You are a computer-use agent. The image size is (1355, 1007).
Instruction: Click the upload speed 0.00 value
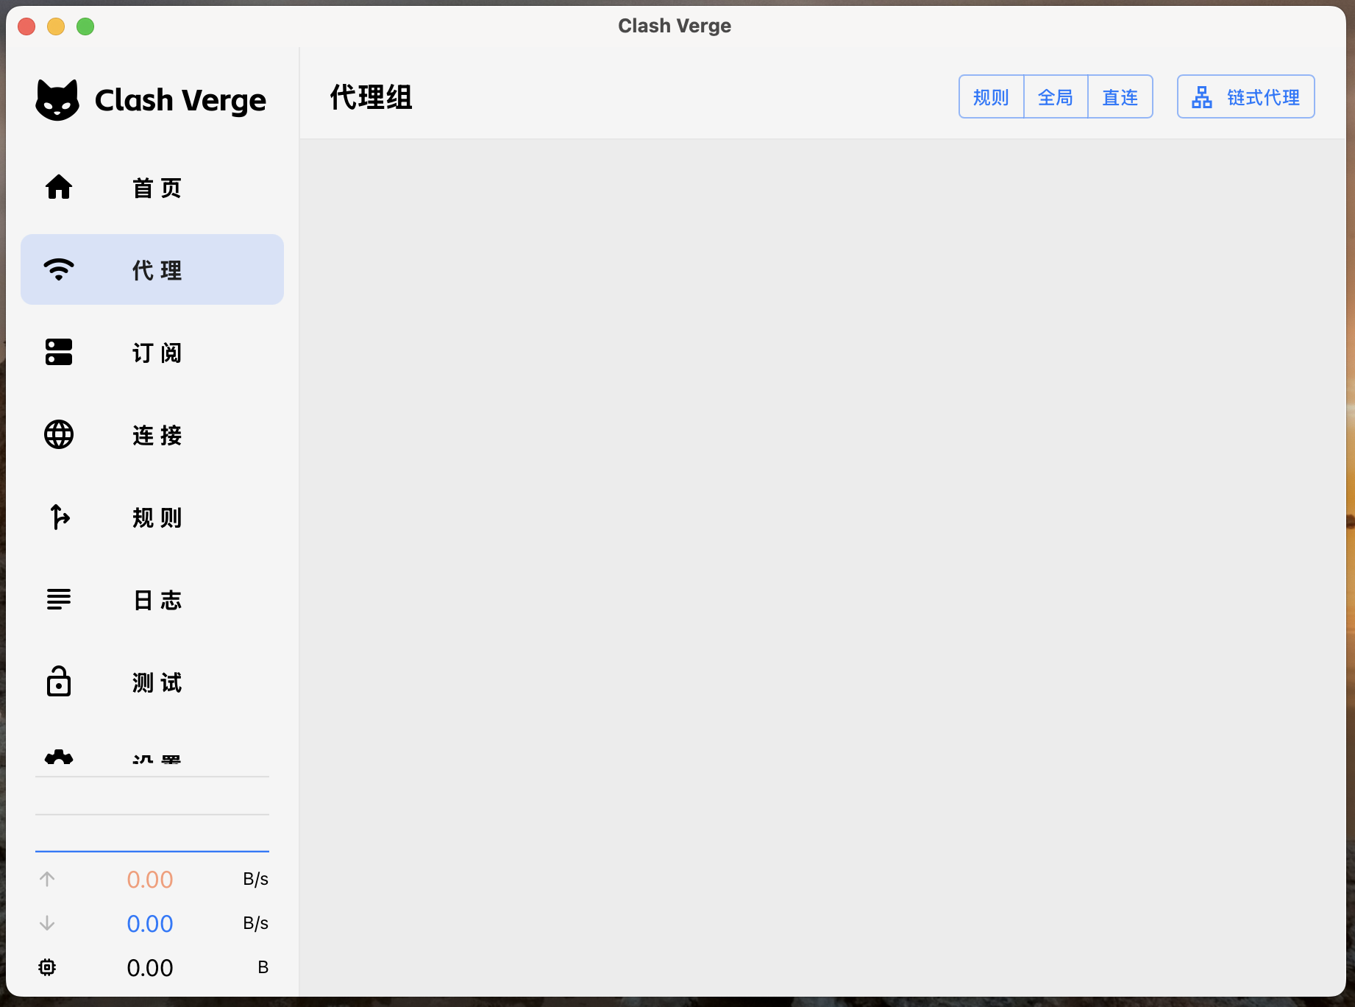[x=150, y=879]
